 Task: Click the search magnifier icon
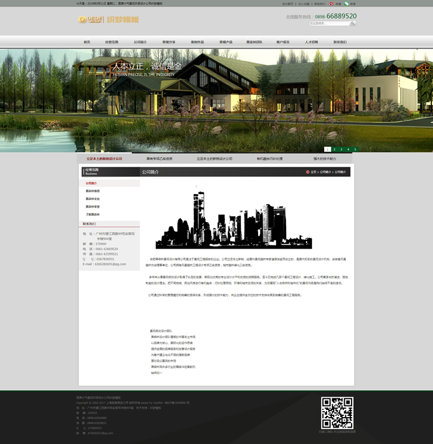pos(353,23)
